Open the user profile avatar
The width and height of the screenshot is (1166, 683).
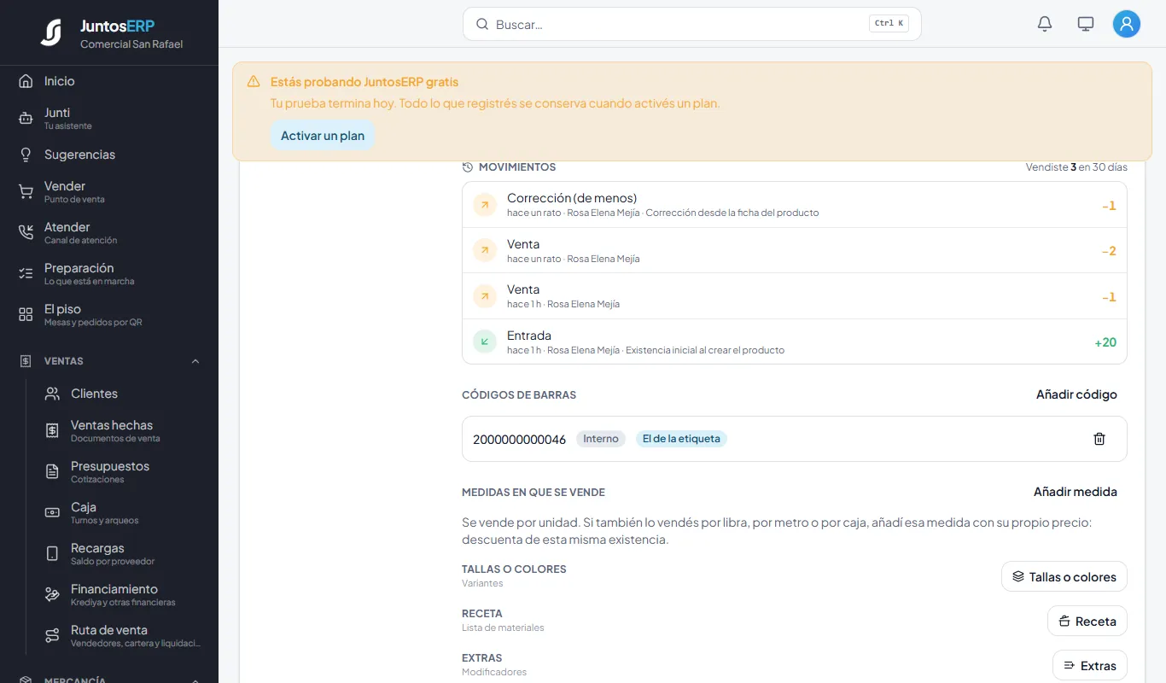click(1127, 24)
